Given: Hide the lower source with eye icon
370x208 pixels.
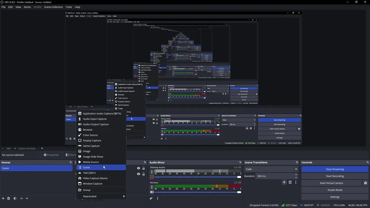Looking at the screenshot, I should pyautogui.click(x=138, y=174).
